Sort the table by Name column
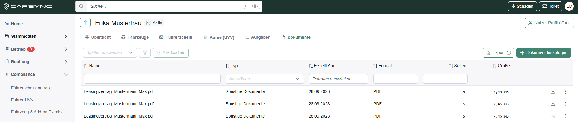The height and width of the screenshot is (122, 578). 92,66
